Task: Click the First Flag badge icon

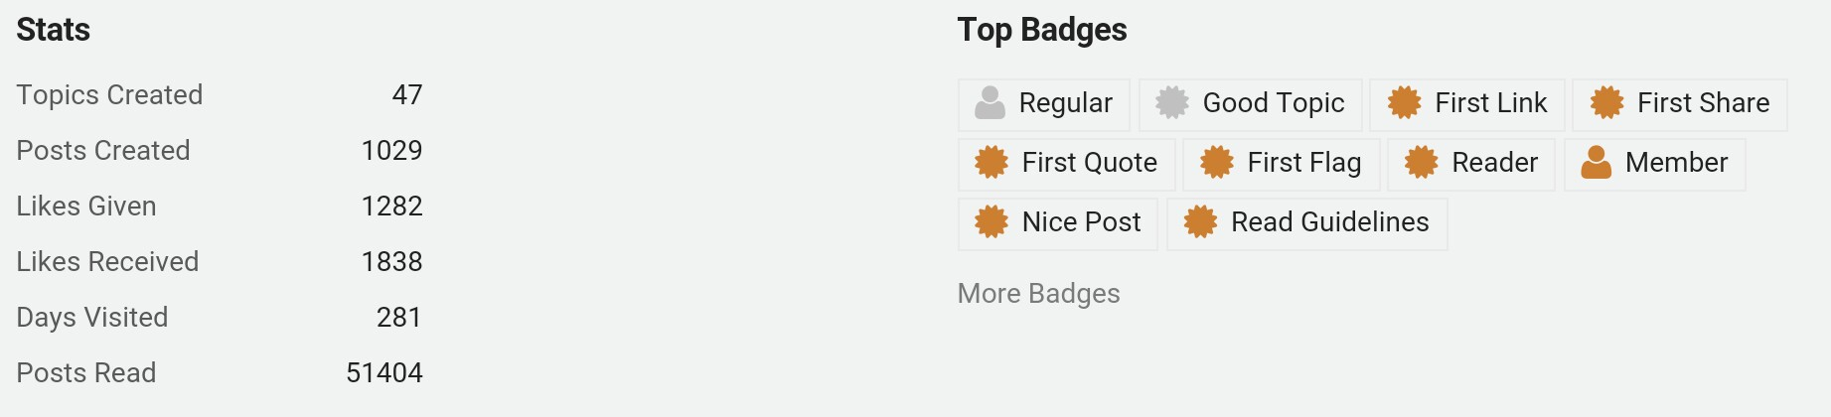Action: (x=1217, y=163)
